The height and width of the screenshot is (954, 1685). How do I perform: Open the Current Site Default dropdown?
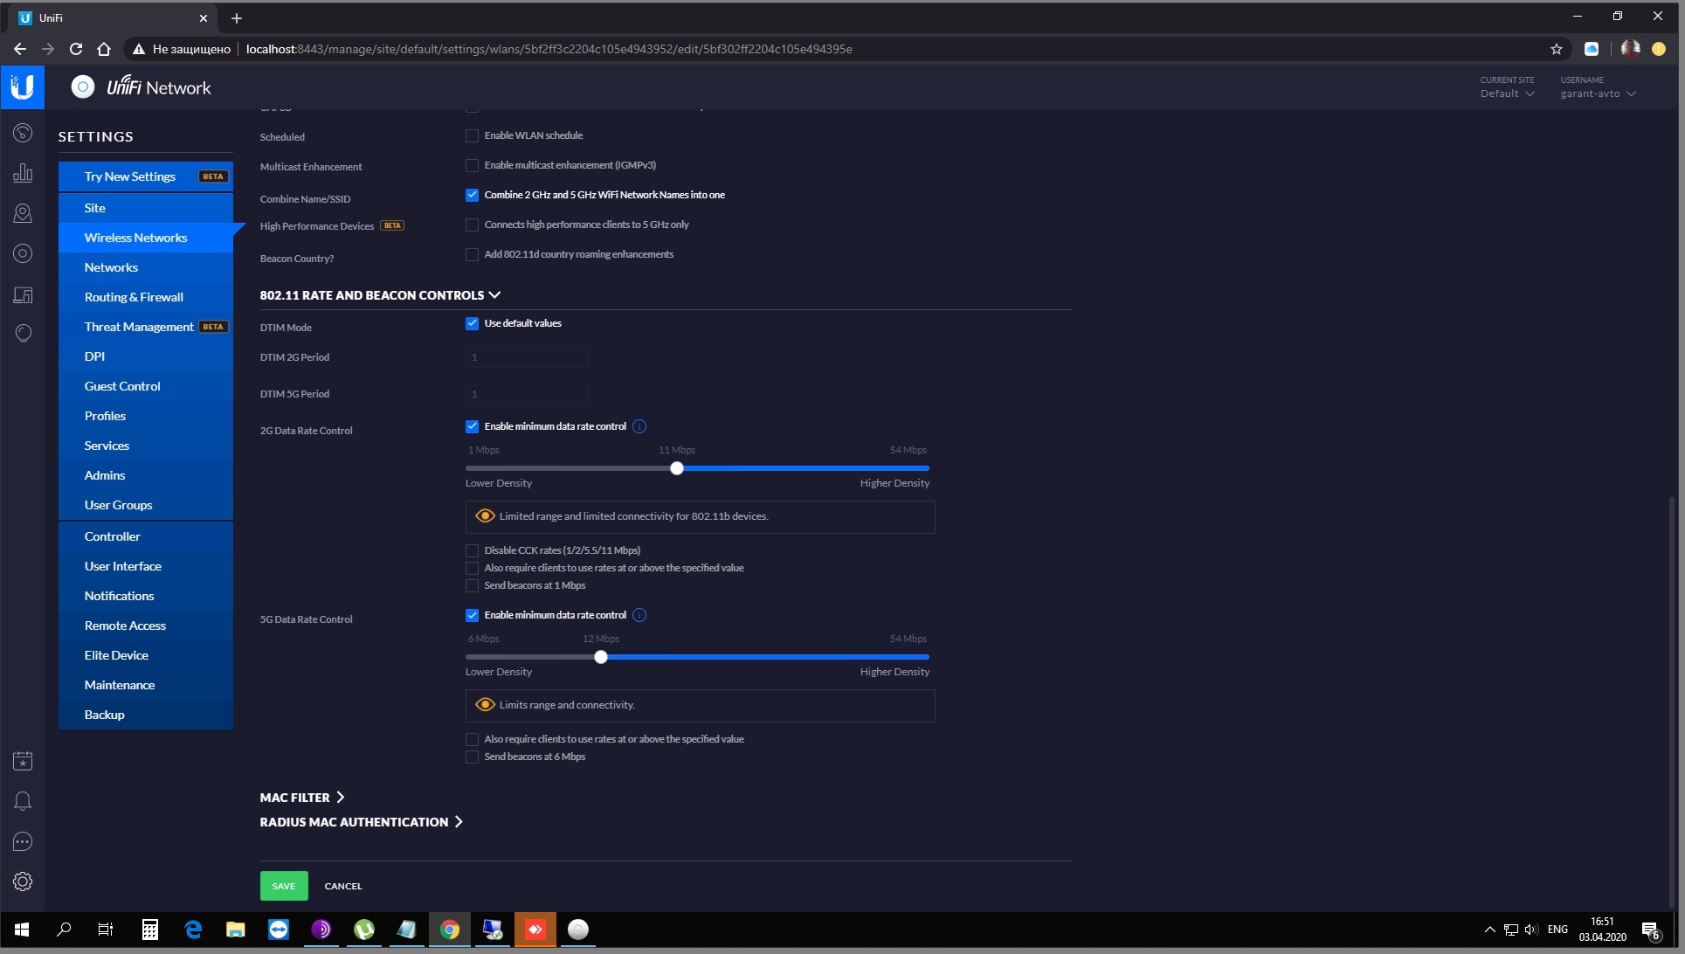[x=1507, y=93]
